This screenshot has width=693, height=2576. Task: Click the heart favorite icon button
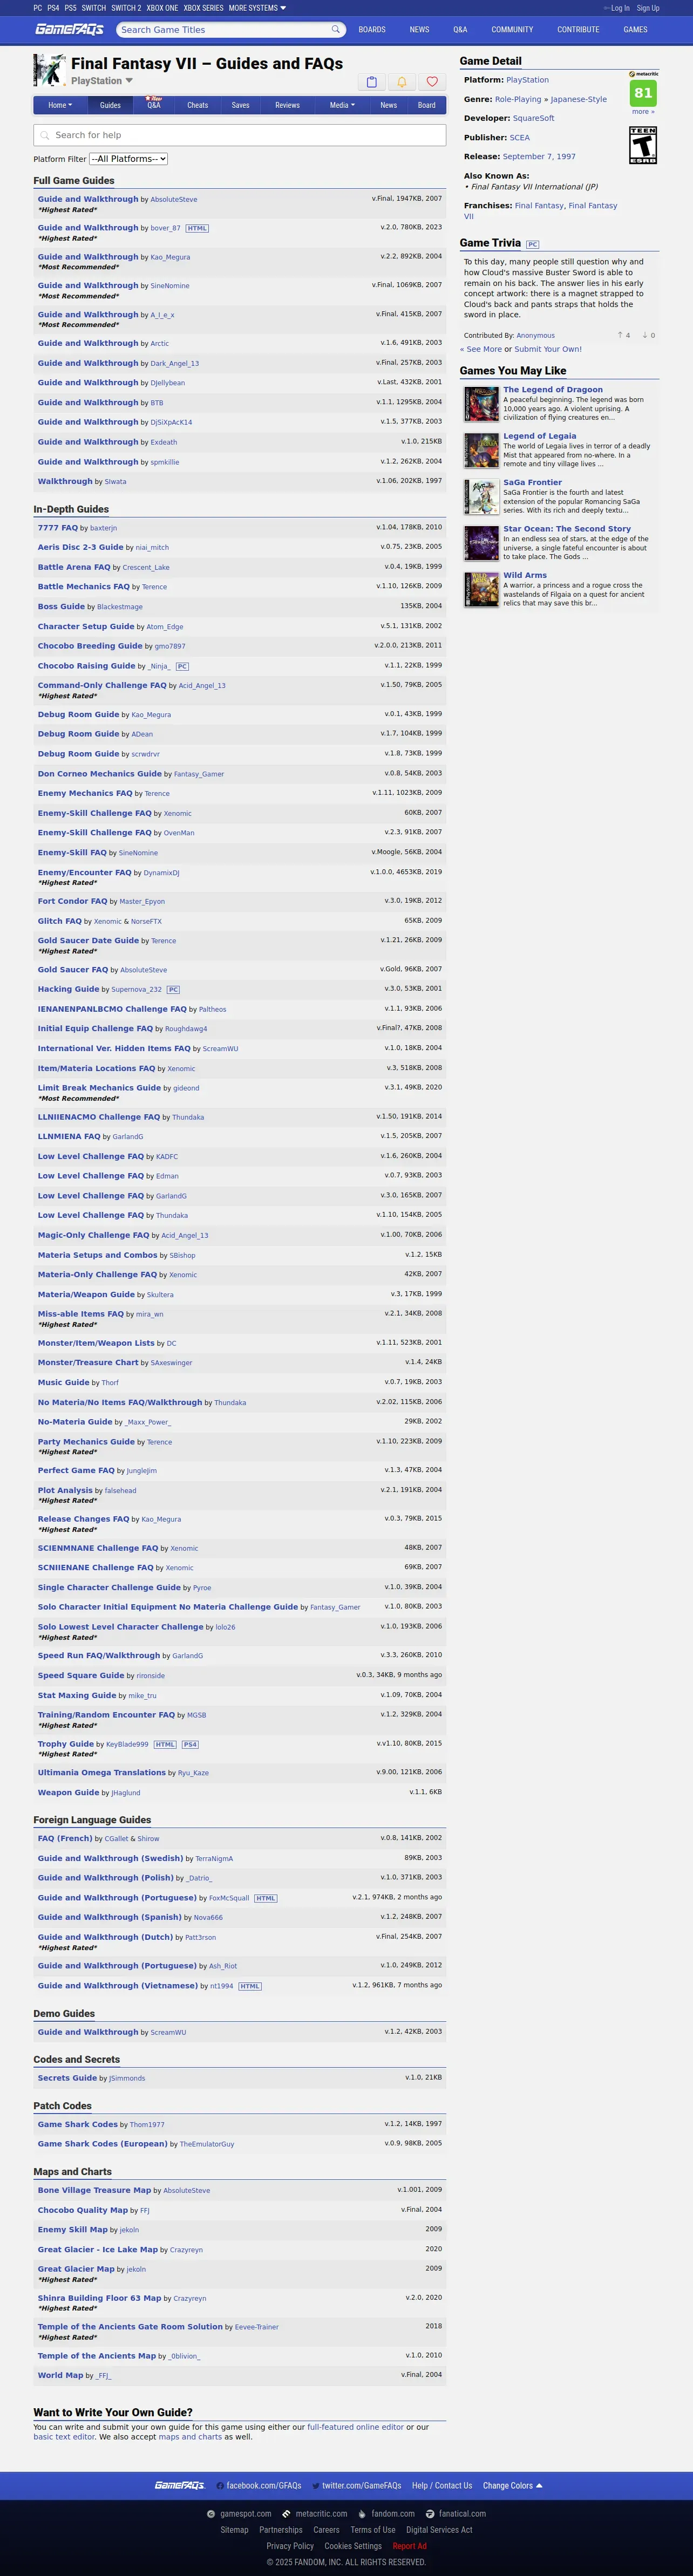(x=432, y=82)
